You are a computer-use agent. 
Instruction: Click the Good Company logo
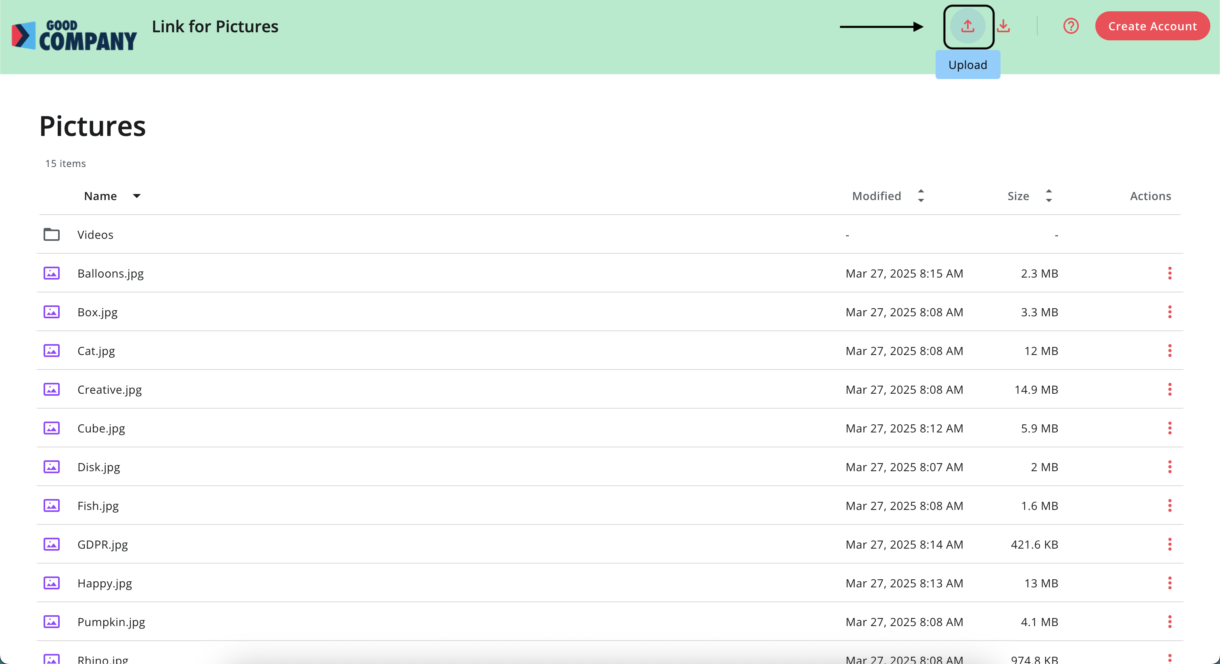[x=74, y=33]
